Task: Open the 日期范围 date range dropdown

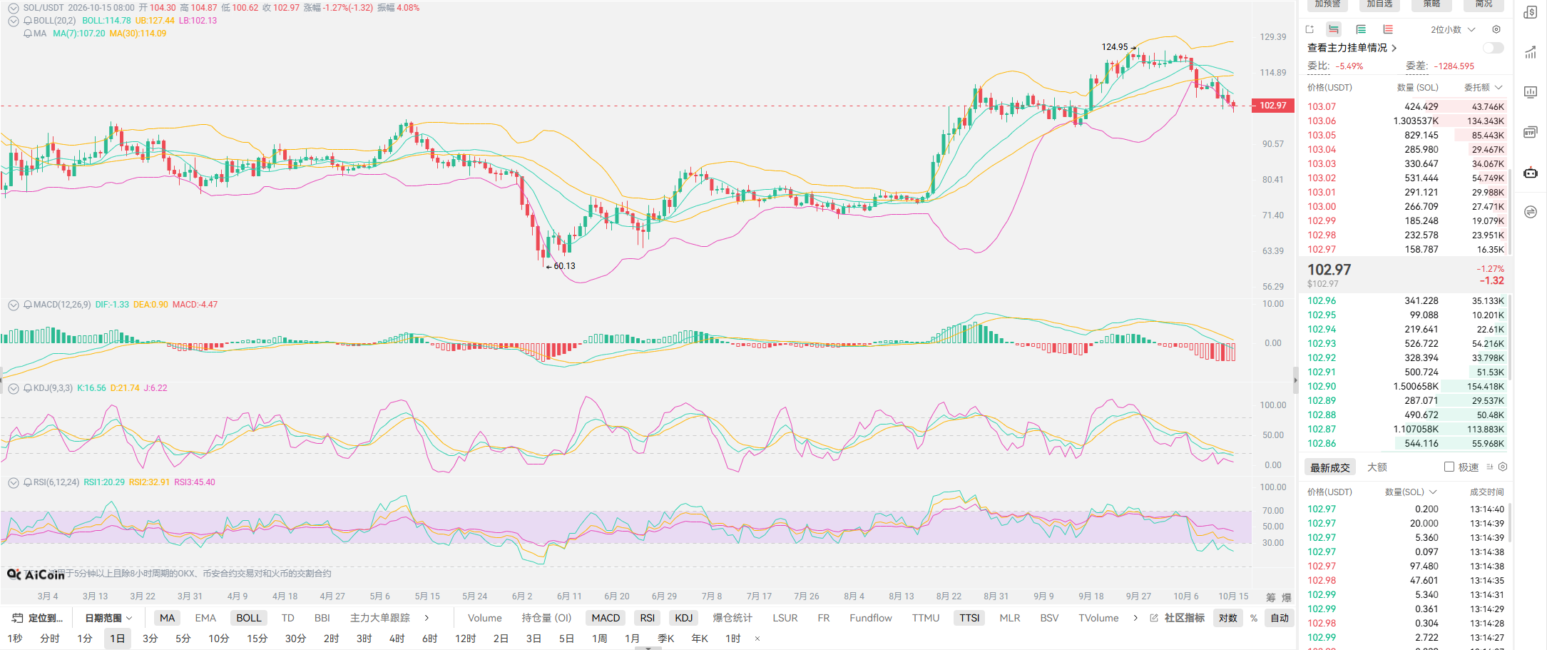Action: [x=108, y=618]
